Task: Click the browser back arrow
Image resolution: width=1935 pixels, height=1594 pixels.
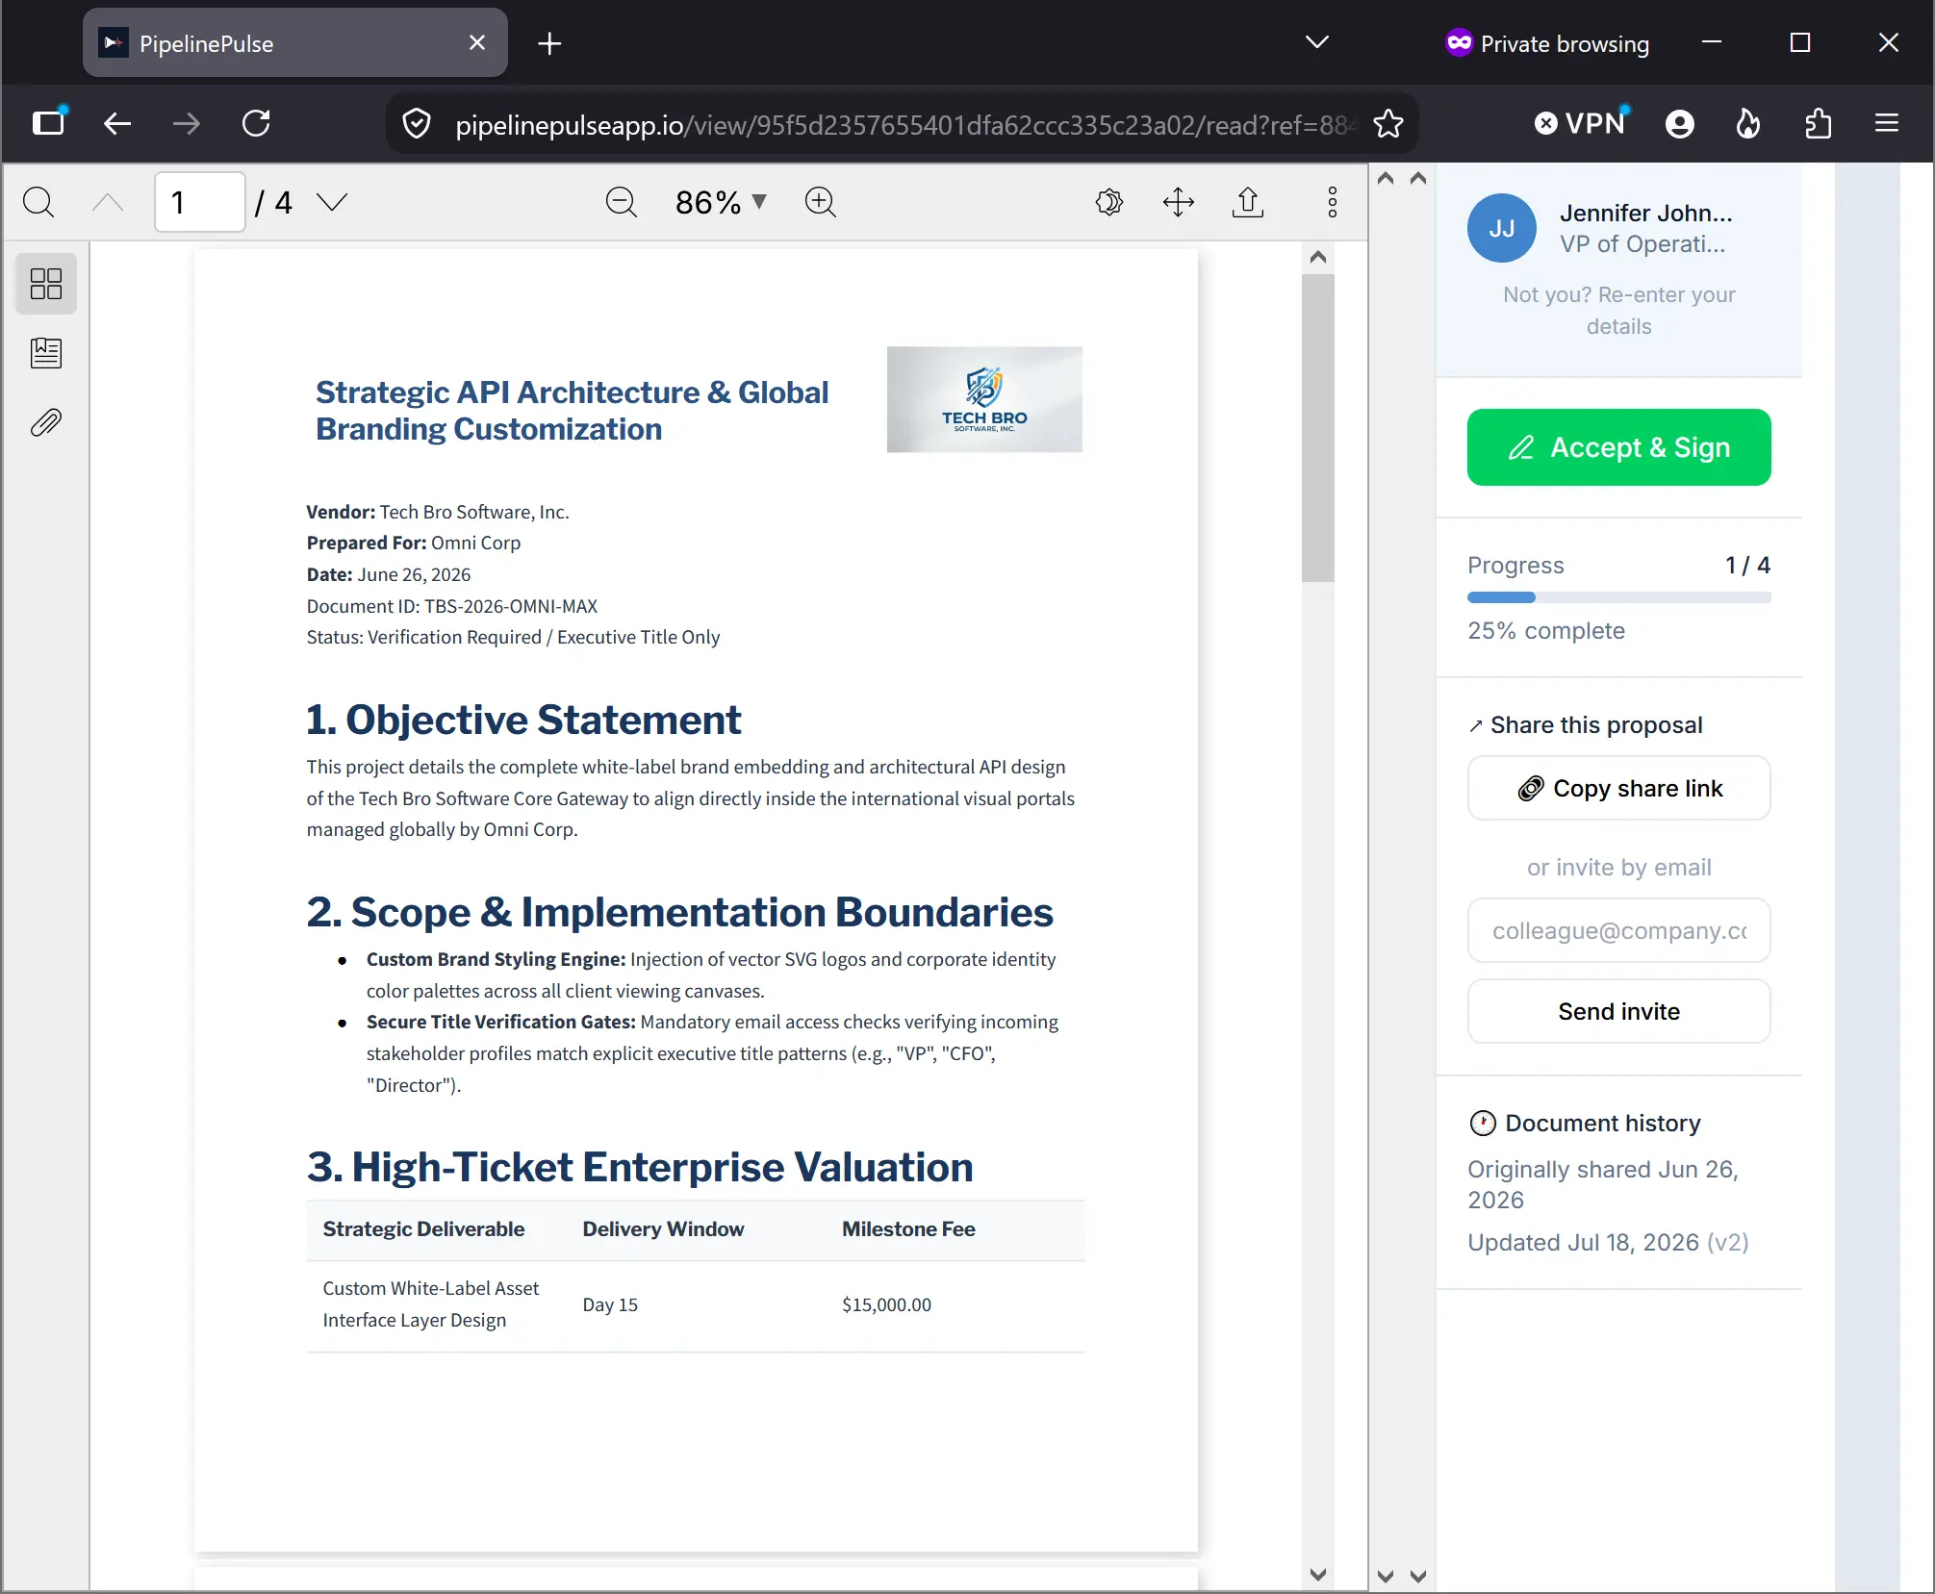Action: 117,123
